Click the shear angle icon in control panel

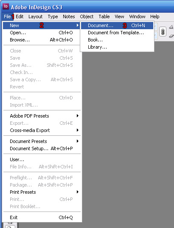coord(171,36)
